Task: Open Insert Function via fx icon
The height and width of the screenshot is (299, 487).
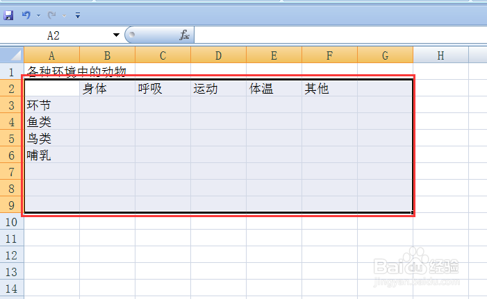Action: click(x=185, y=35)
